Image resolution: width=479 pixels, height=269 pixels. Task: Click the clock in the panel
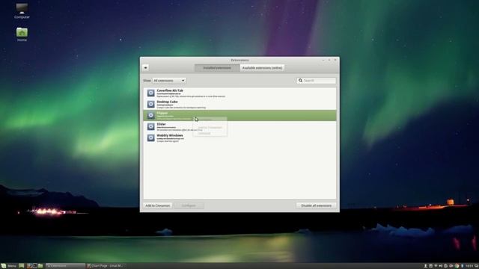tap(469, 266)
